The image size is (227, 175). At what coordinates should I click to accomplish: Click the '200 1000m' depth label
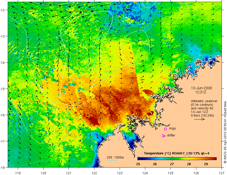(115, 157)
